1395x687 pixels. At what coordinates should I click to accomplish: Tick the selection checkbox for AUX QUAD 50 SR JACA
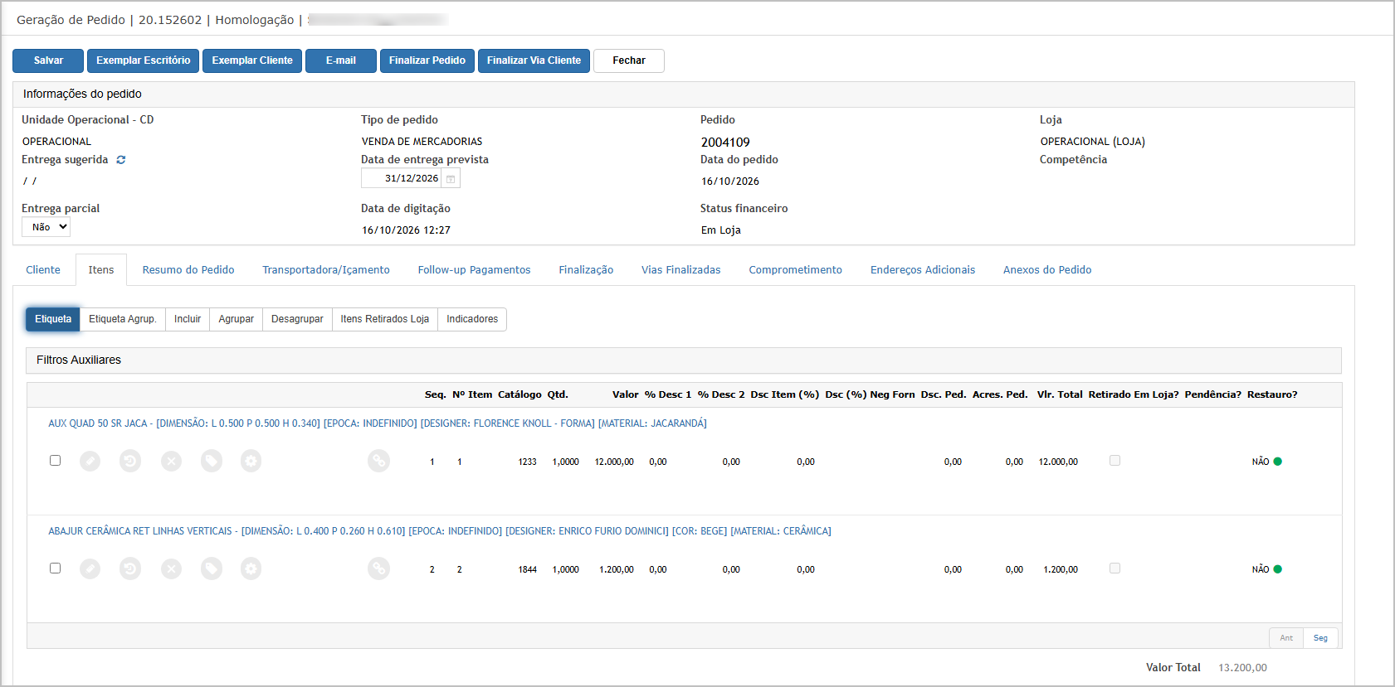(x=56, y=461)
